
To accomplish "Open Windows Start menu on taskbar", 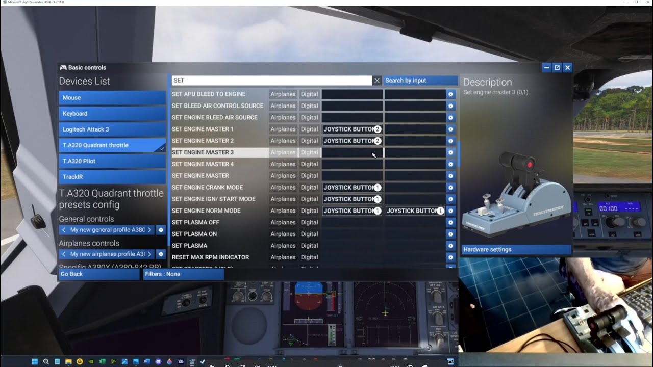I will [35, 362].
